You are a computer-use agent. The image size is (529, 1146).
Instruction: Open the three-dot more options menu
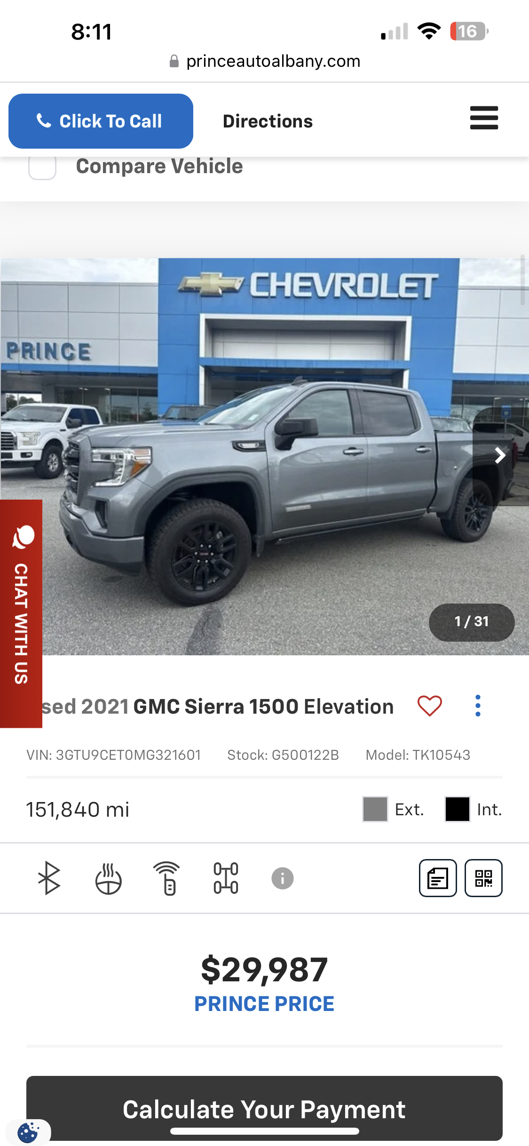(478, 706)
